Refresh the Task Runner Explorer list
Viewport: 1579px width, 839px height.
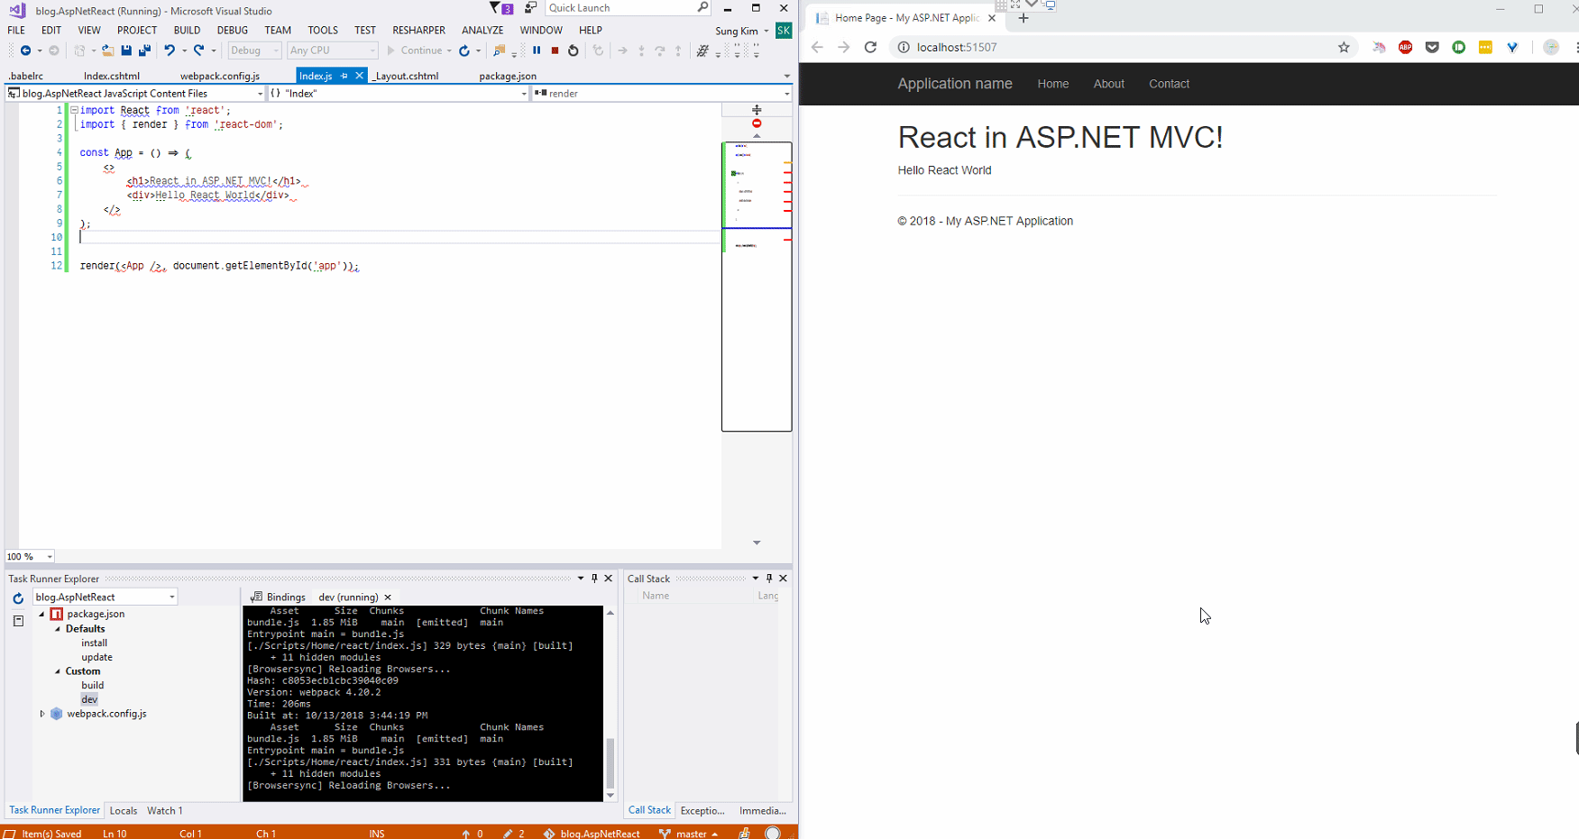coord(18,598)
